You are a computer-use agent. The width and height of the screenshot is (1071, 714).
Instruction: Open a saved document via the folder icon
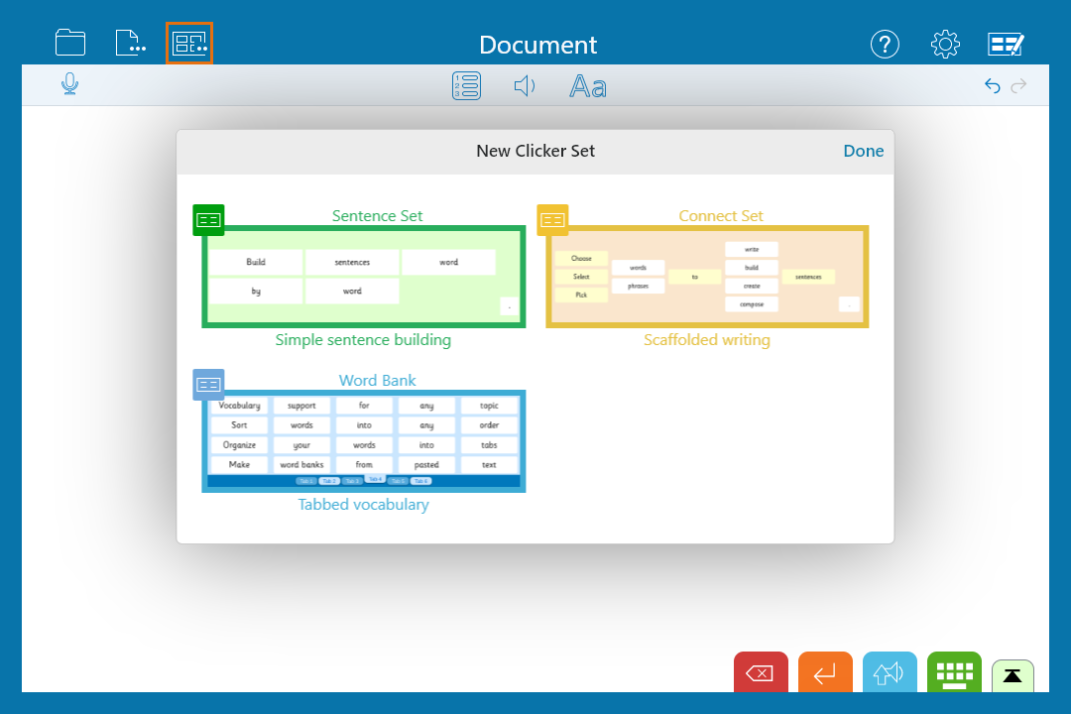69,43
